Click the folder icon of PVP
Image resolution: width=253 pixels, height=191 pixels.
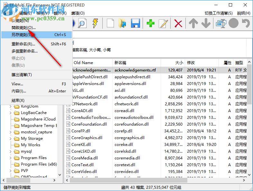click(x=17, y=171)
